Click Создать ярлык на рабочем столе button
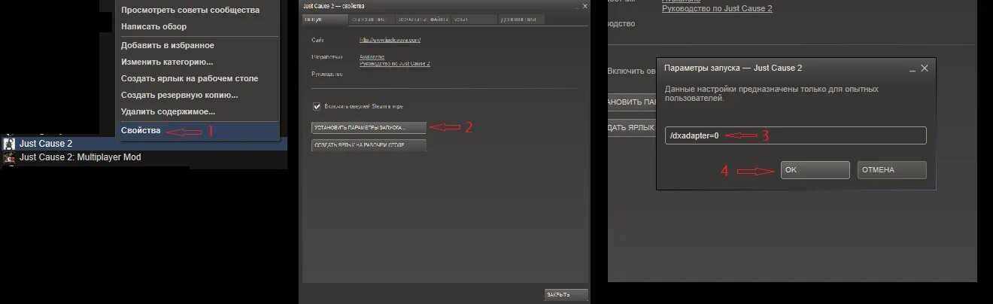This screenshot has height=304, width=993. click(x=369, y=145)
